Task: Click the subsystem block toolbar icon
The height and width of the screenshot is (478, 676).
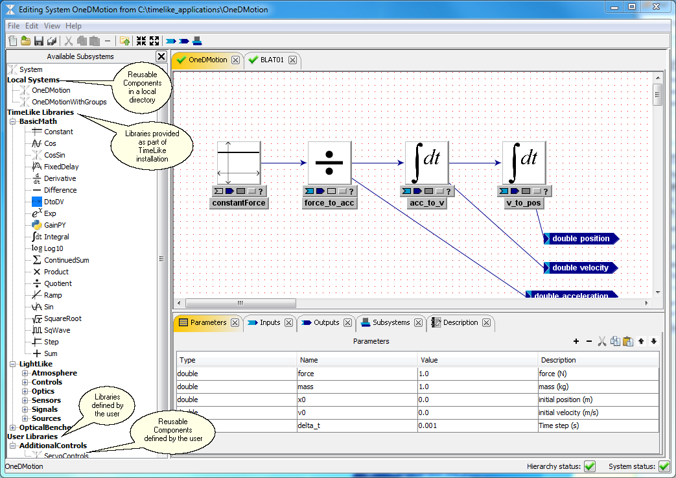Action: coord(198,41)
